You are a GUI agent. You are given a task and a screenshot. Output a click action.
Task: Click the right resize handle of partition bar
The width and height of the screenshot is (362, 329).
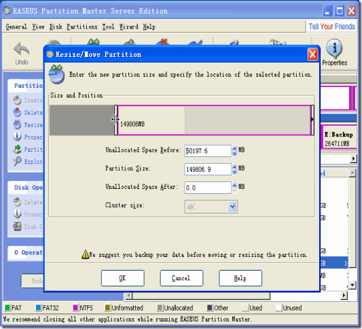click(x=312, y=120)
